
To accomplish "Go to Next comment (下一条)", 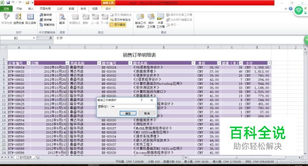I will pyautogui.click(x=105, y=19).
